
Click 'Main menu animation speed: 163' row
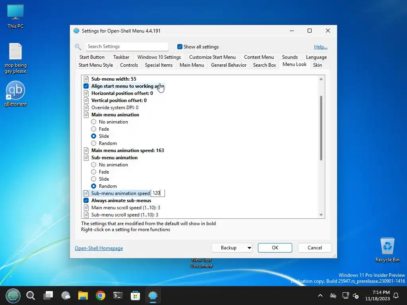point(128,151)
